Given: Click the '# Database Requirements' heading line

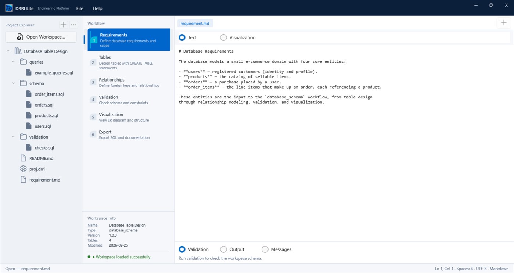Looking at the screenshot, I should [206, 51].
